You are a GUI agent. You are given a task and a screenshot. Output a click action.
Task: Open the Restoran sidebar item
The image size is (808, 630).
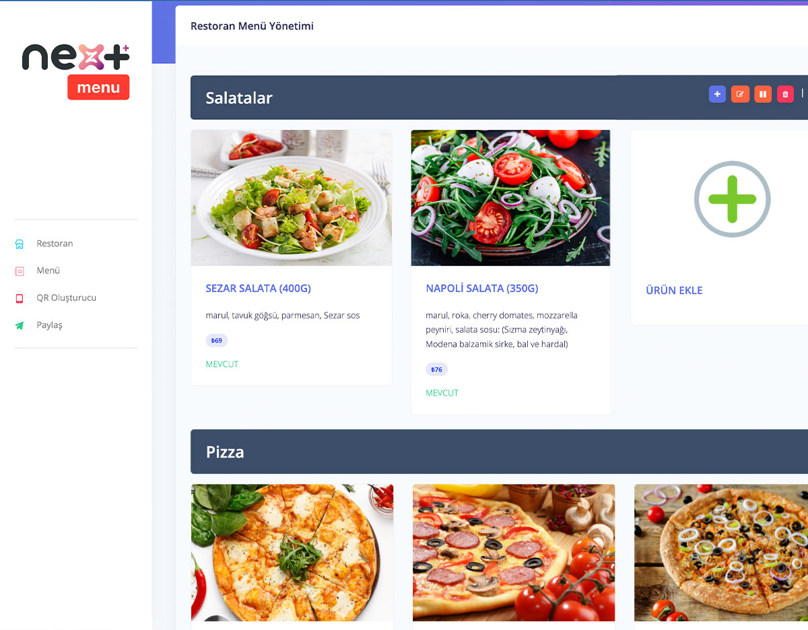click(x=55, y=244)
